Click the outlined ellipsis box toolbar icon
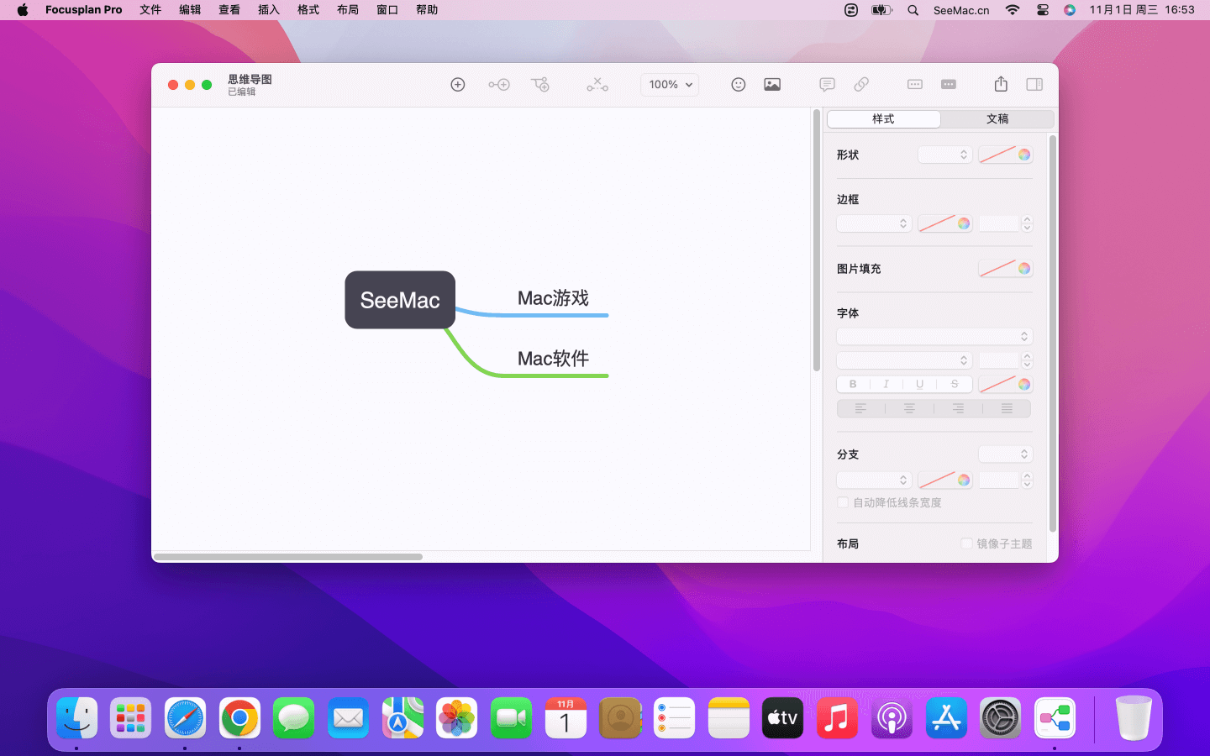This screenshot has width=1210, height=756. [915, 85]
